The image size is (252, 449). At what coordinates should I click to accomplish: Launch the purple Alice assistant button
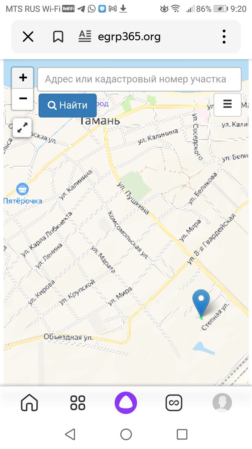click(x=126, y=402)
